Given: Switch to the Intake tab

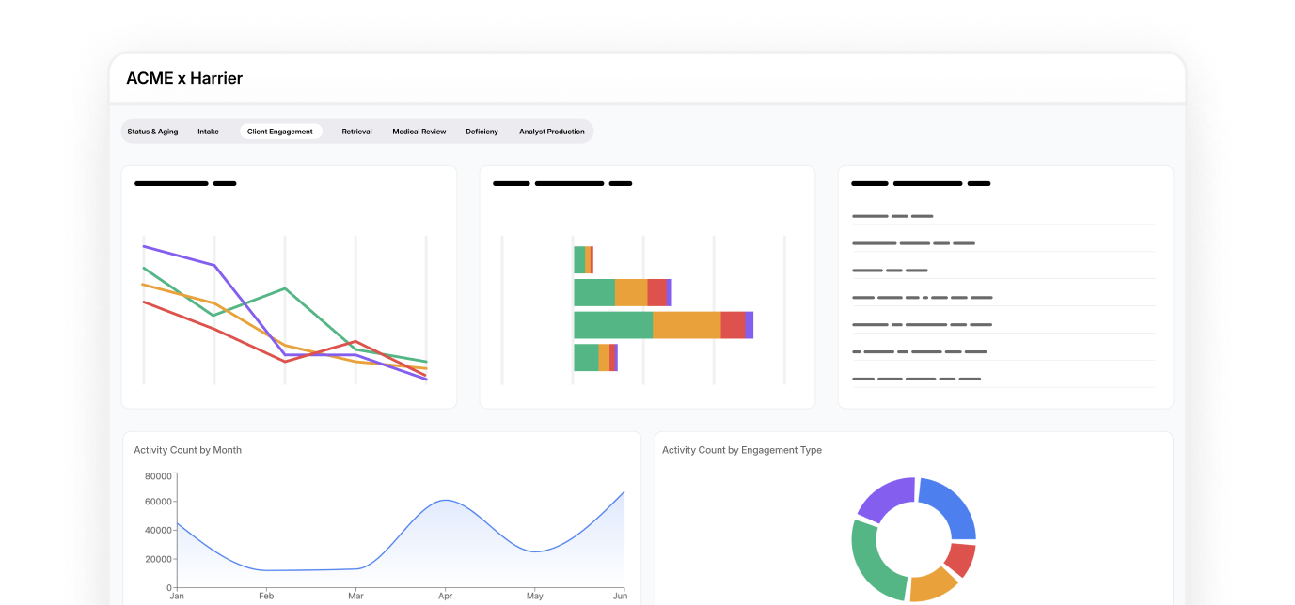Looking at the screenshot, I should [x=208, y=132].
